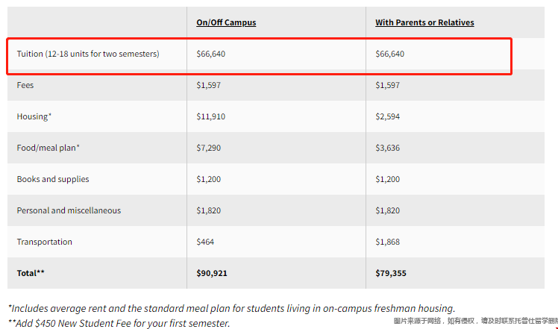Select the Personal and miscellaneous row label
558x329 pixels.
69,210
